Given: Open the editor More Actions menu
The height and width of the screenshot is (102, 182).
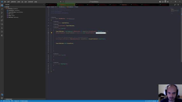Looking at the screenshot, I should 180,5.
